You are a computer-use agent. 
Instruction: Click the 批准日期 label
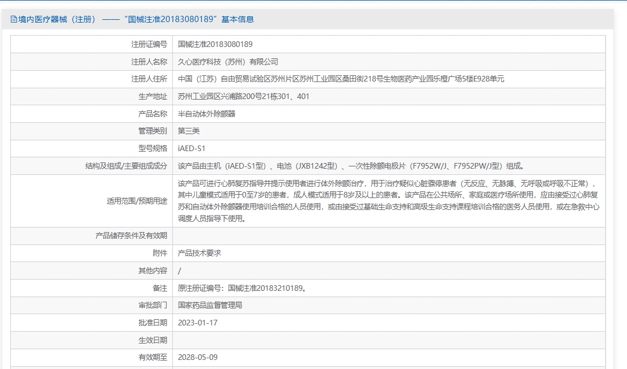tap(152, 323)
